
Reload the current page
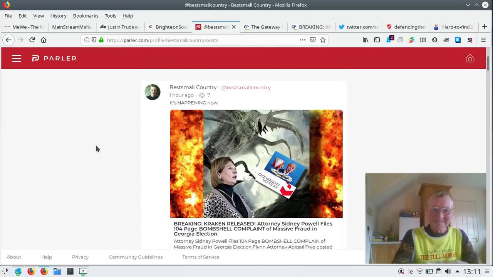32,40
